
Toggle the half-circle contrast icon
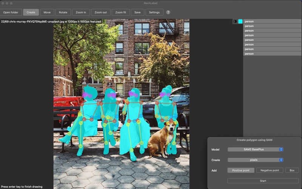click(x=235, y=22)
